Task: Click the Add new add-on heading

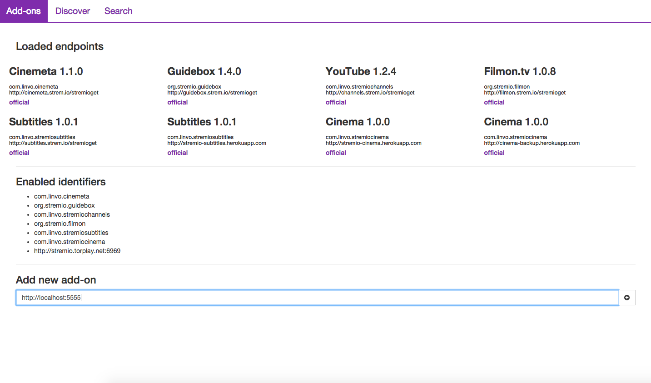Action: (x=56, y=280)
